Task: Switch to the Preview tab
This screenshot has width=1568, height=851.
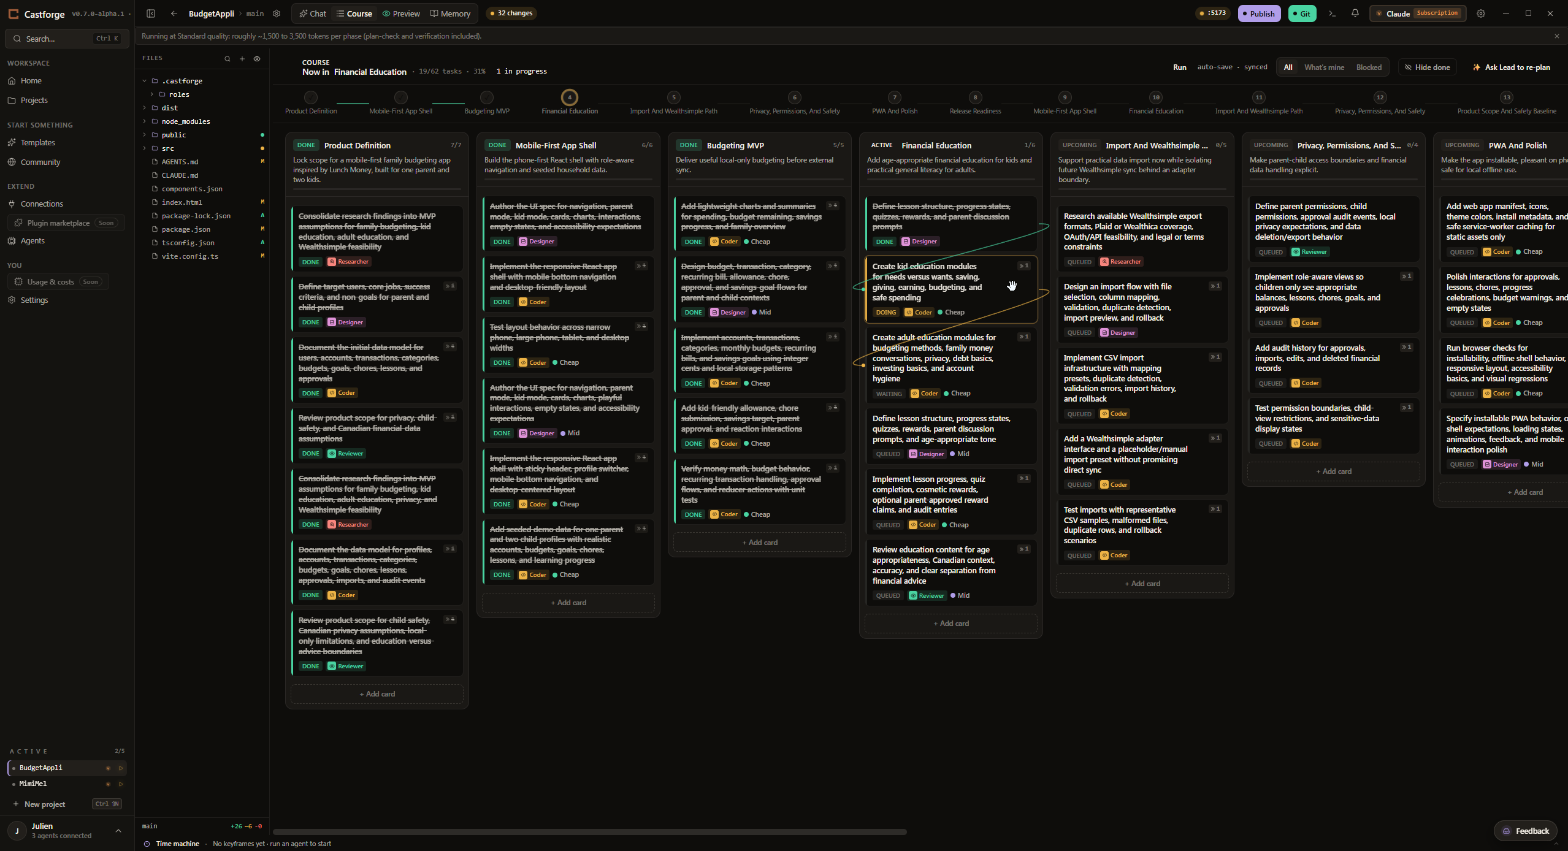Action: point(401,13)
